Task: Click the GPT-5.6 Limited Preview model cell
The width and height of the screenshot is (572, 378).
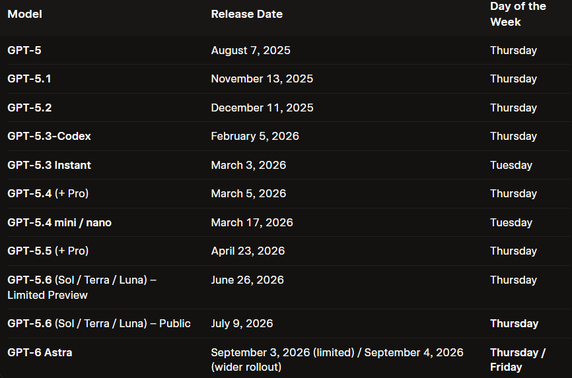Action: pos(82,287)
